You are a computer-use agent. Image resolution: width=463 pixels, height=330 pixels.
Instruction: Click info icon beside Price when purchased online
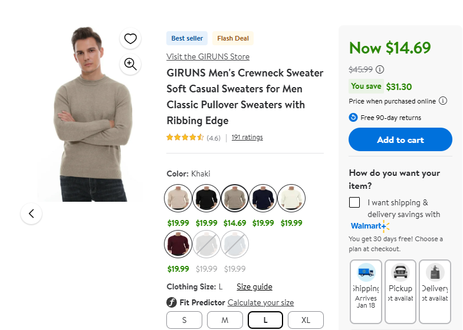[x=443, y=101]
